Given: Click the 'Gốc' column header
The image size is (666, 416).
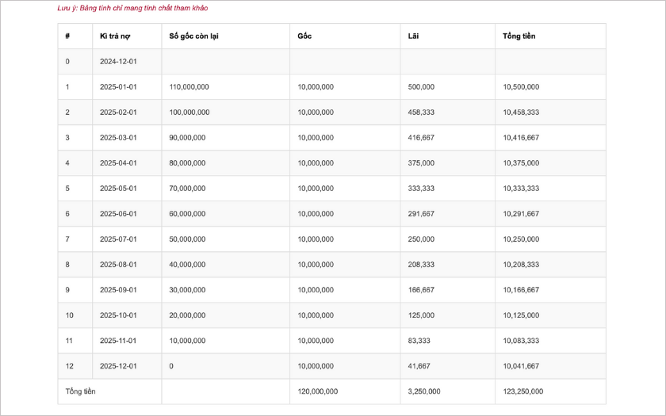Looking at the screenshot, I should point(304,36).
